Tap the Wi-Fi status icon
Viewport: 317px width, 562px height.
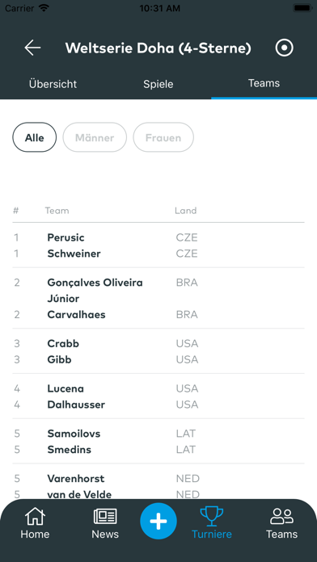point(44,8)
